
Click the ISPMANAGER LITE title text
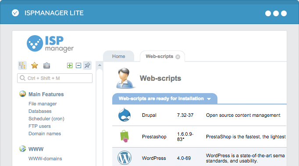[x=54, y=13]
